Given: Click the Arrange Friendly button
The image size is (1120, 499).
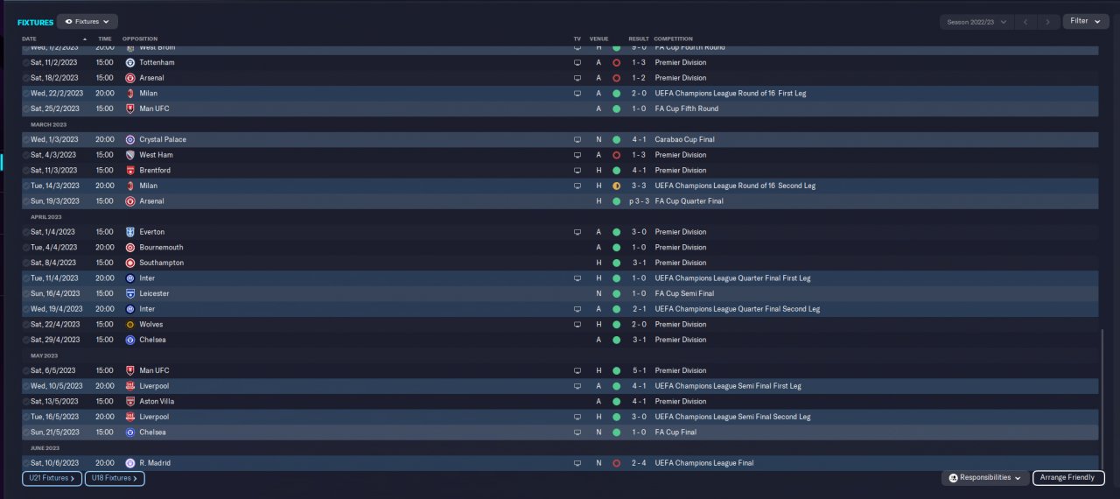Looking at the screenshot, I should click(1068, 478).
